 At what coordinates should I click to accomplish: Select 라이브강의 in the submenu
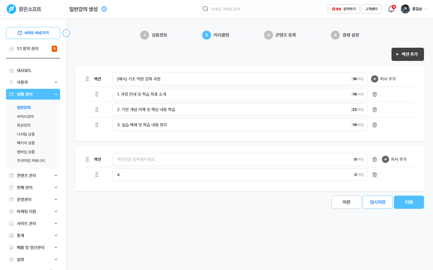25,116
